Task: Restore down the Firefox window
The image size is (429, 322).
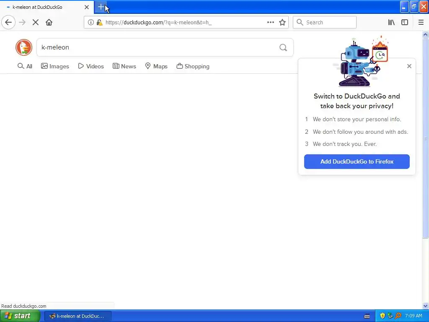Action: coord(414,7)
